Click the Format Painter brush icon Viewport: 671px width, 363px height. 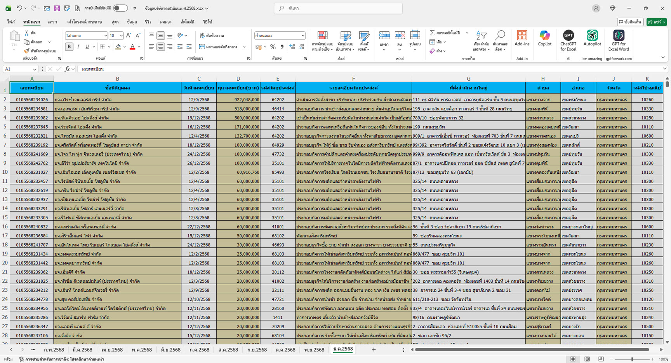tap(26, 51)
